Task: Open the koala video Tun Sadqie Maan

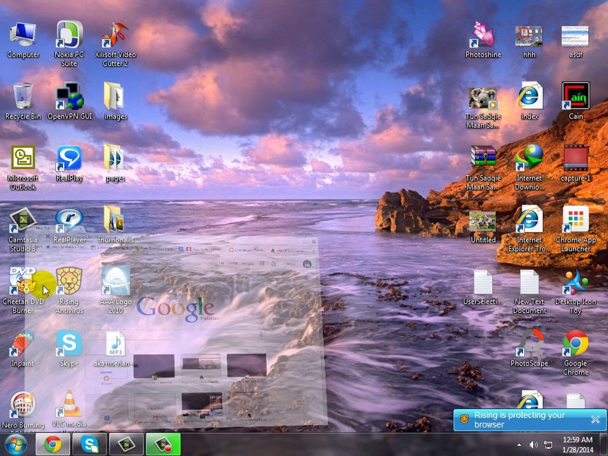Action: (x=483, y=108)
